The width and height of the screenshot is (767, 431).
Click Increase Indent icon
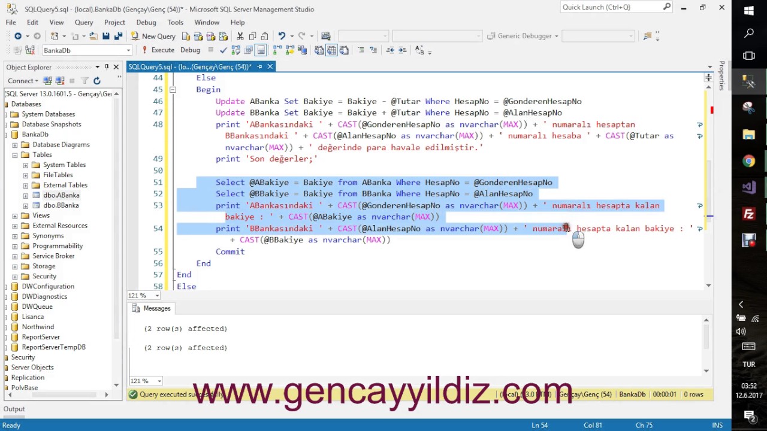(403, 50)
